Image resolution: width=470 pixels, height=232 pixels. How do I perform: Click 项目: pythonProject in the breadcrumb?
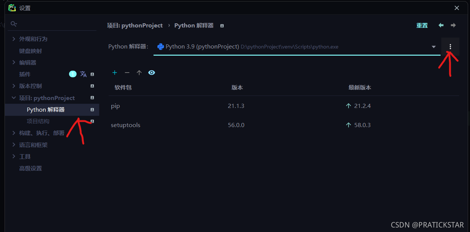pos(135,26)
